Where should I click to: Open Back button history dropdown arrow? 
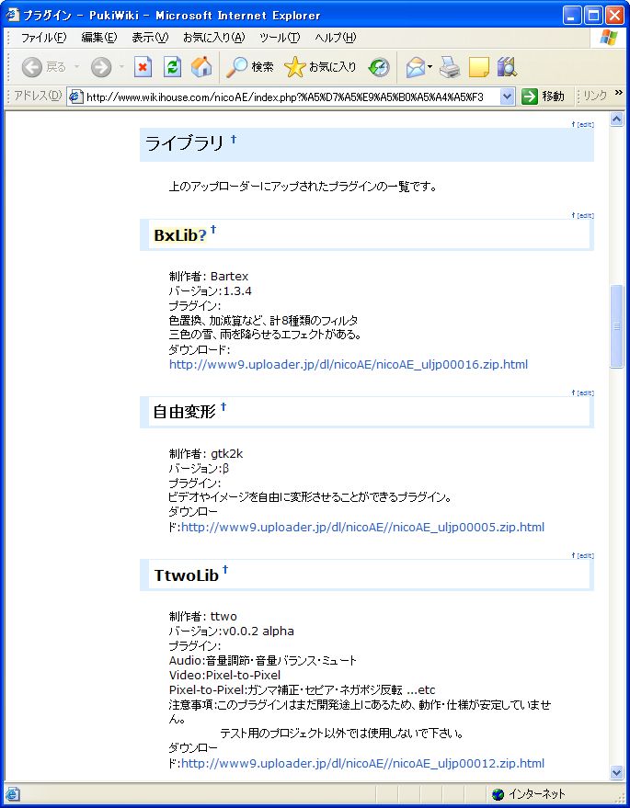[77, 67]
